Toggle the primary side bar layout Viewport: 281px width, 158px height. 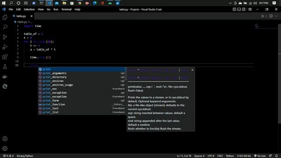234,9
